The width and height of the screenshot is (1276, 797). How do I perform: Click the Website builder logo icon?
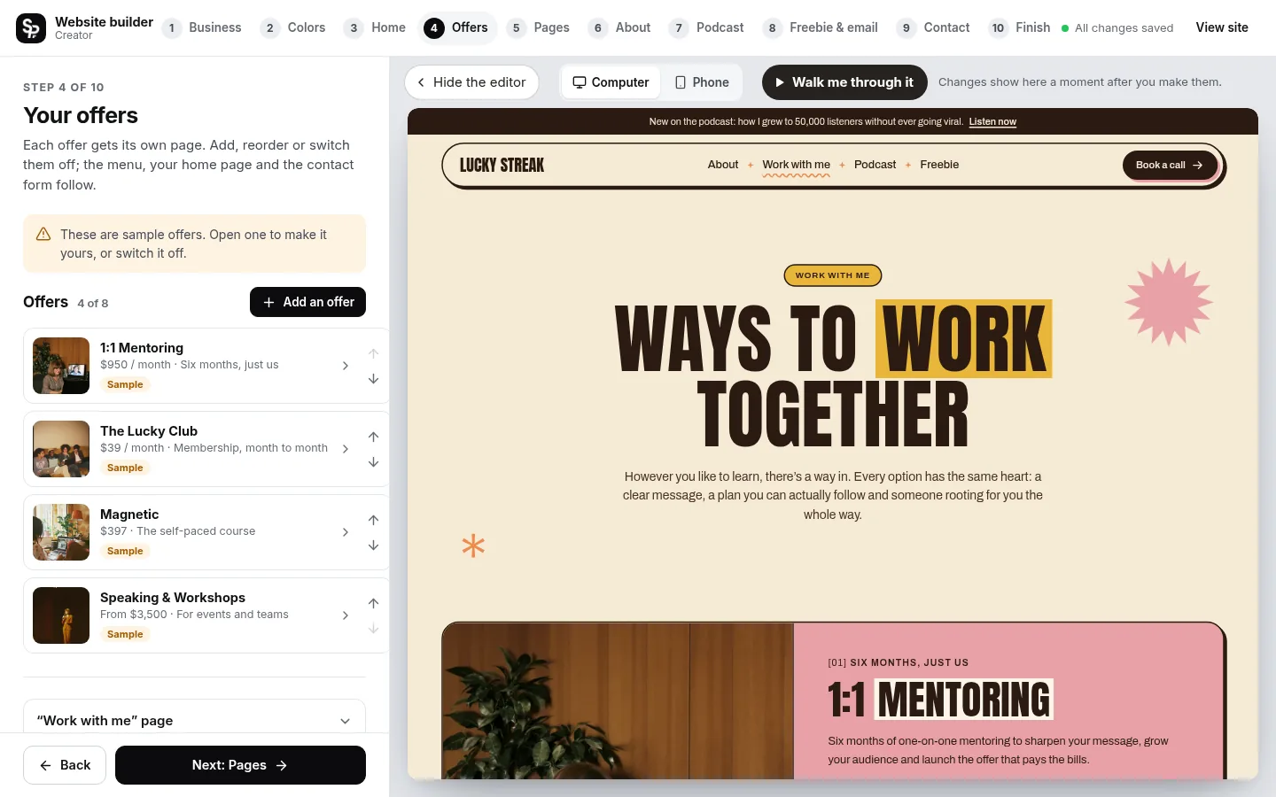[x=31, y=28]
